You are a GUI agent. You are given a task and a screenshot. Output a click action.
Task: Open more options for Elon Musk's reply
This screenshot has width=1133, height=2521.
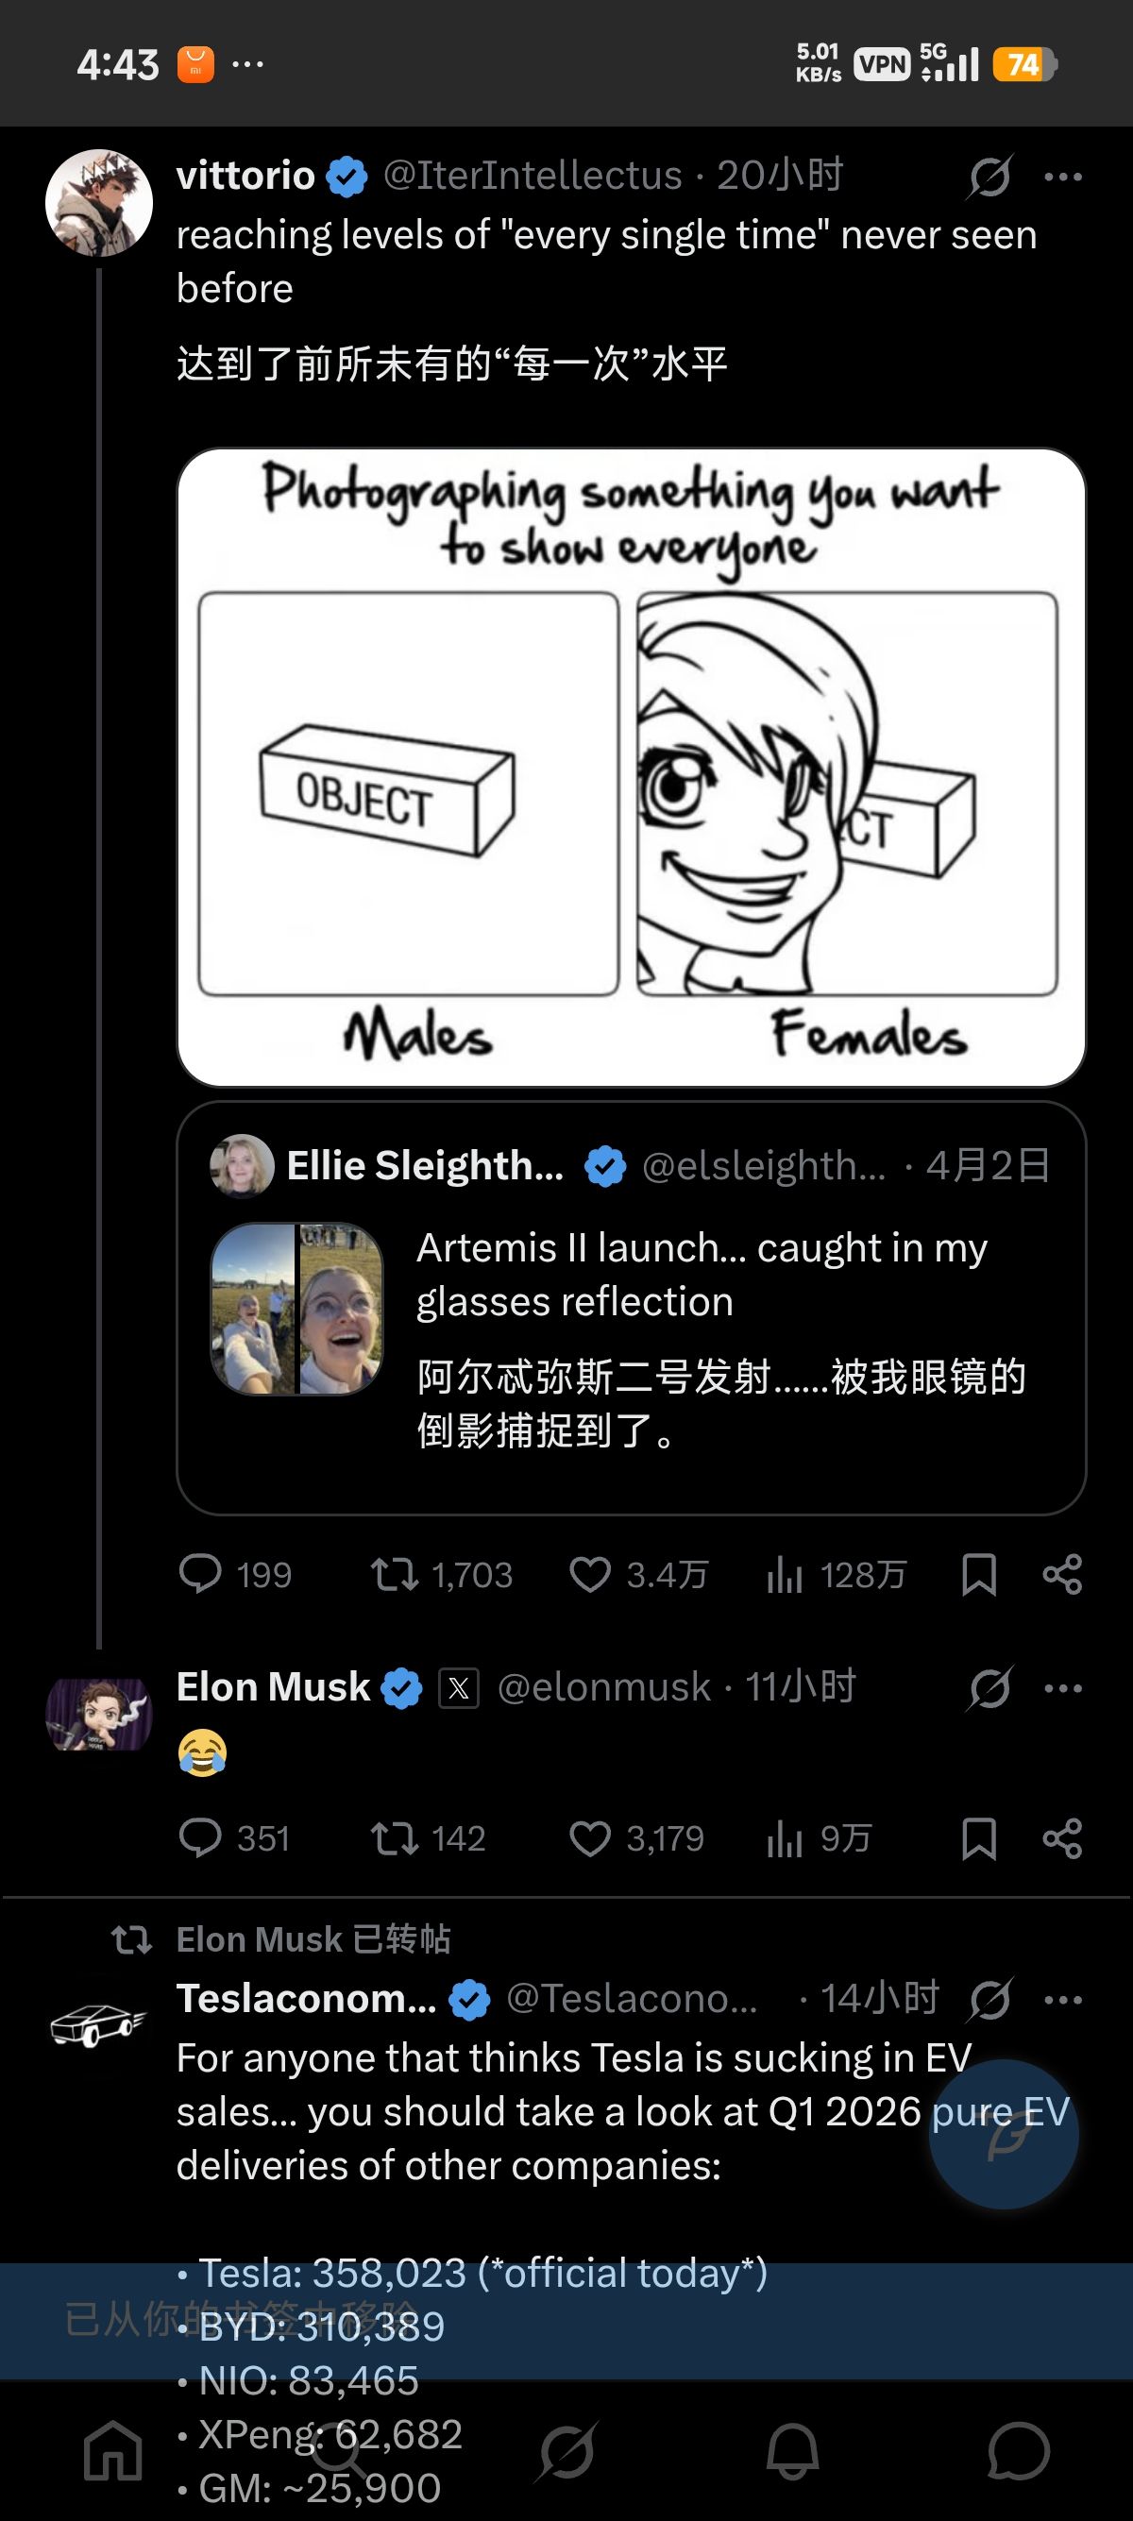tap(1063, 1688)
